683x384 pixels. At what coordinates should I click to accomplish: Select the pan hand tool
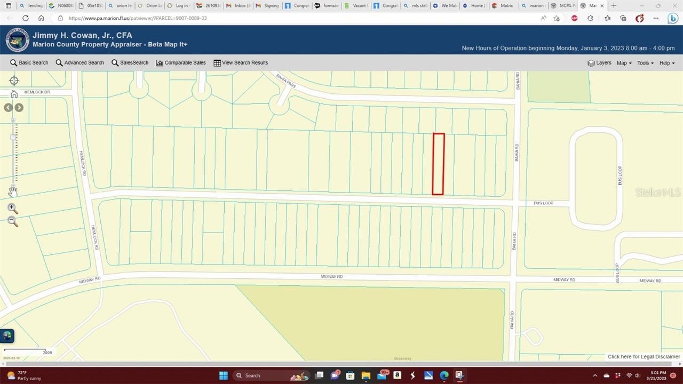coord(13,191)
